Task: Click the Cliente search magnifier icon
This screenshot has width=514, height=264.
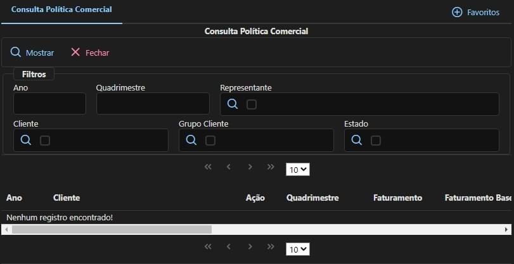Action: click(x=25, y=141)
